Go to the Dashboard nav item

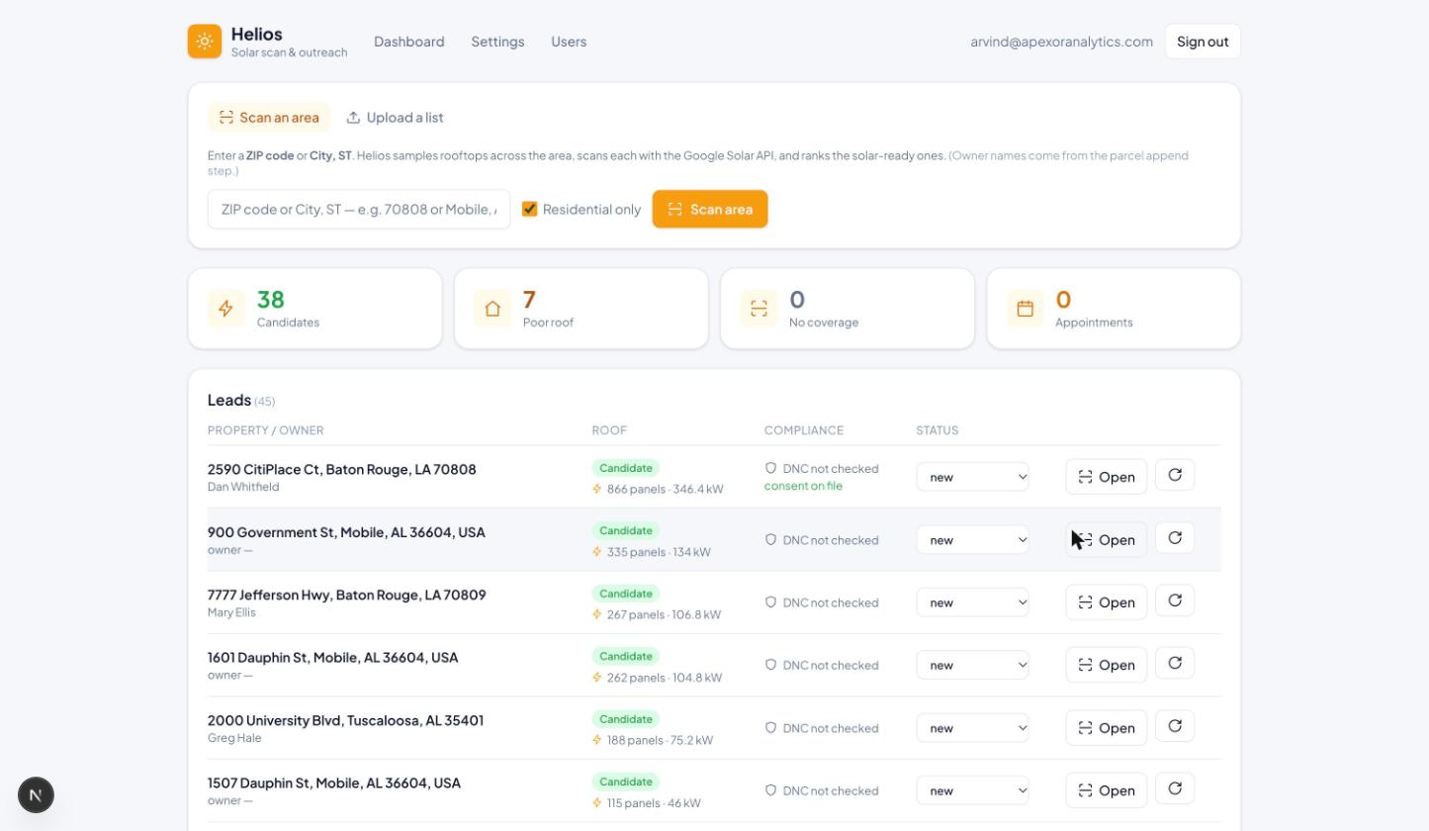pyautogui.click(x=409, y=42)
